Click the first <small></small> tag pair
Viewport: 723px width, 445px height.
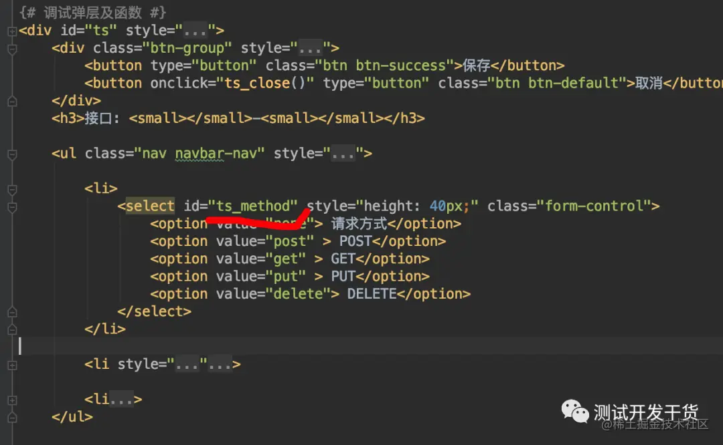pos(191,118)
